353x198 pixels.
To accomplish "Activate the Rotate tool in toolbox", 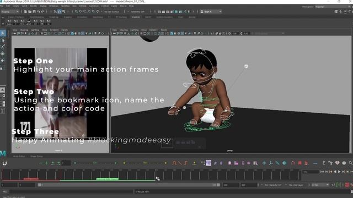I will [3, 61].
